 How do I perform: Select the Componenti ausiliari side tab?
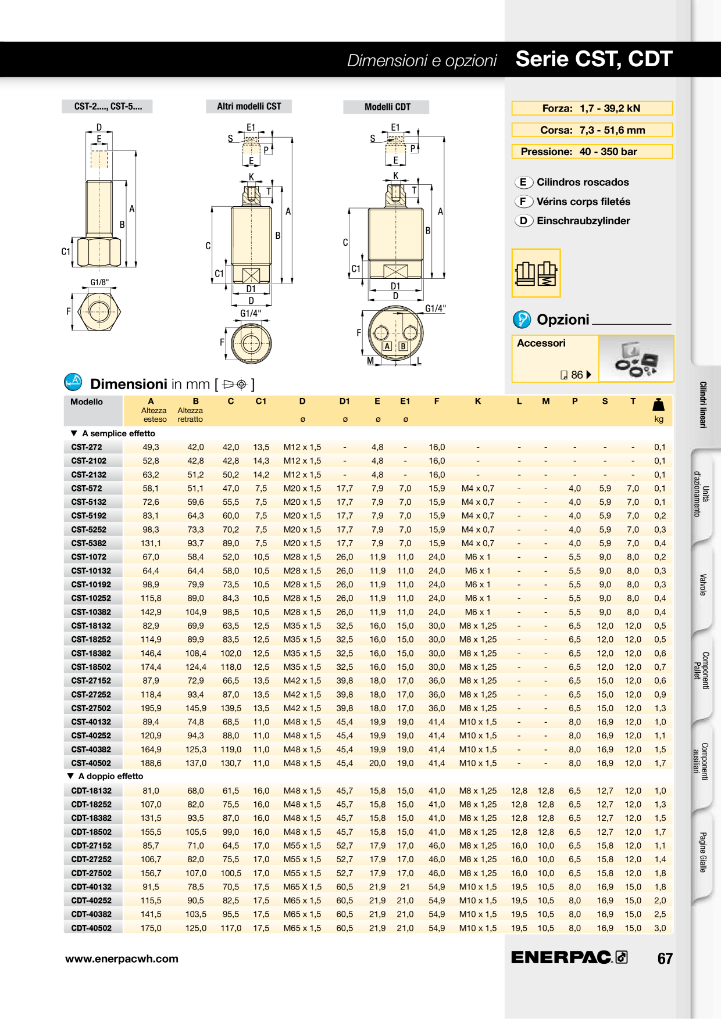coord(702,761)
